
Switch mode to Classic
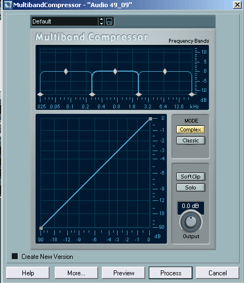click(x=190, y=141)
